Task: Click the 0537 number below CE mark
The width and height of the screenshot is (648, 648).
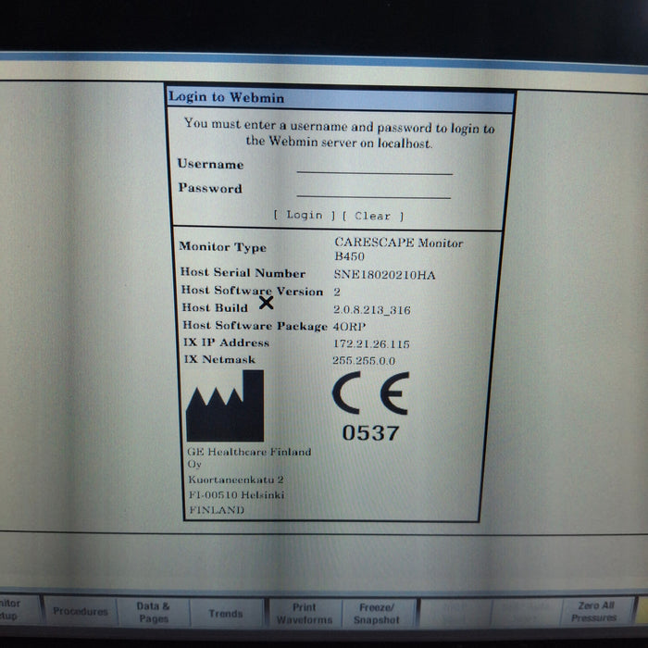Action: coord(370,433)
